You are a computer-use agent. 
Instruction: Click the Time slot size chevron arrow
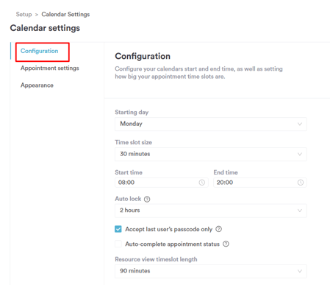point(300,154)
